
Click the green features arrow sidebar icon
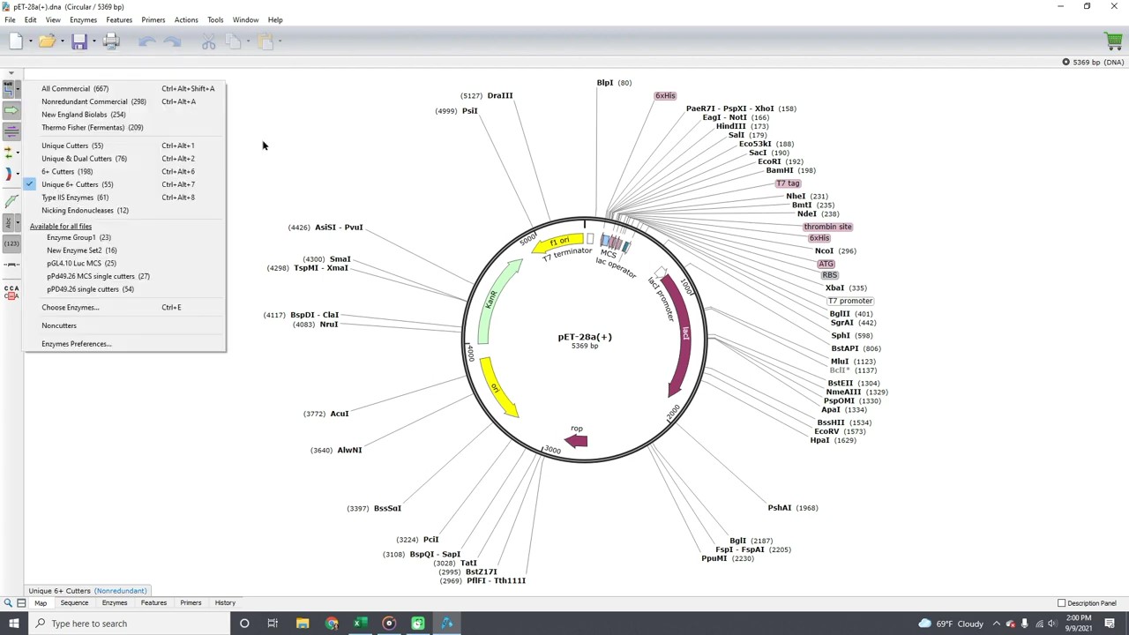(x=11, y=109)
